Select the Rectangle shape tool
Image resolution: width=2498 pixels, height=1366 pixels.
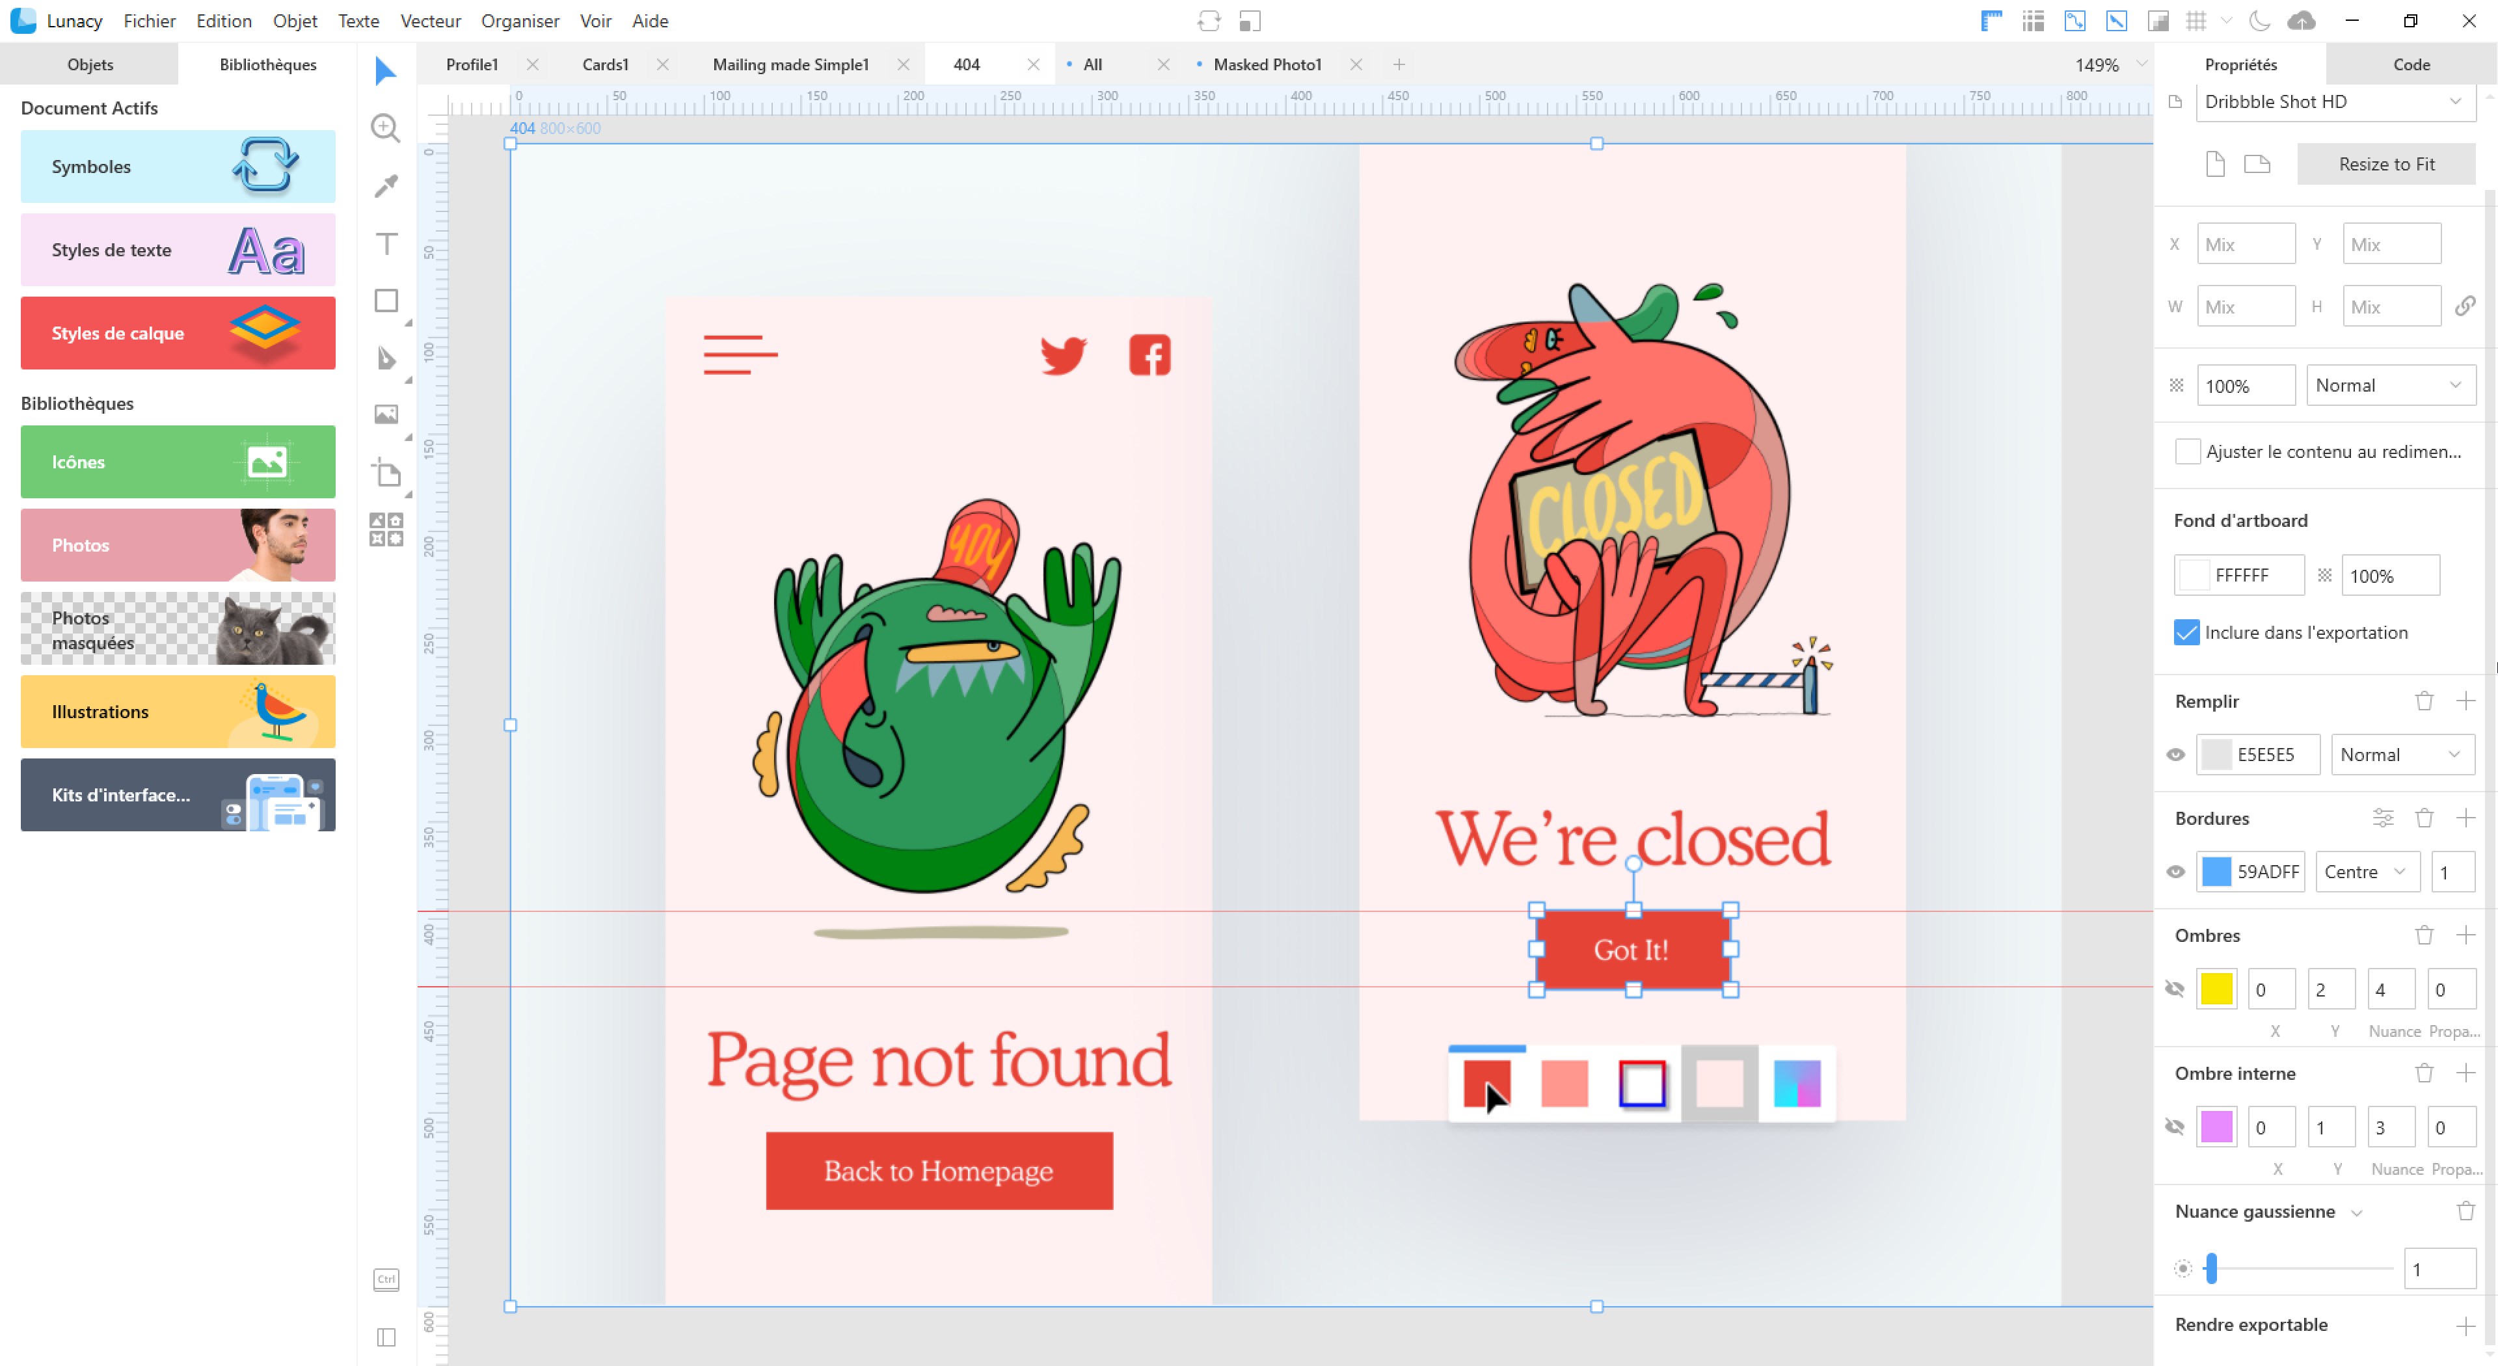click(x=385, y=301)
